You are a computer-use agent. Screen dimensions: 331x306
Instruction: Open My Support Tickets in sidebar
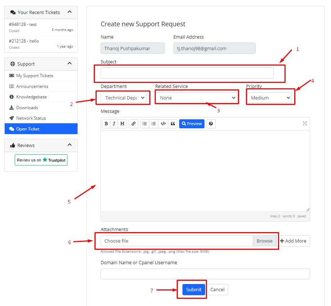[35, 76]
